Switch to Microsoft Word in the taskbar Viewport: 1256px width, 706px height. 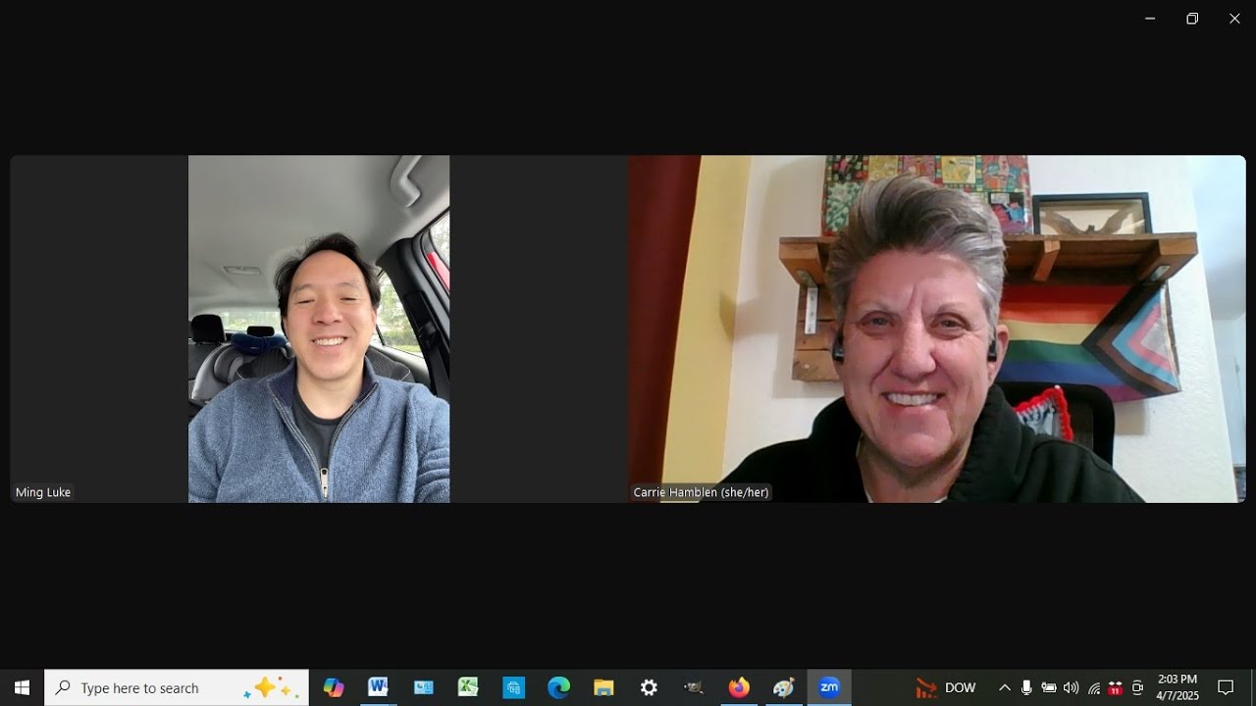378,687
